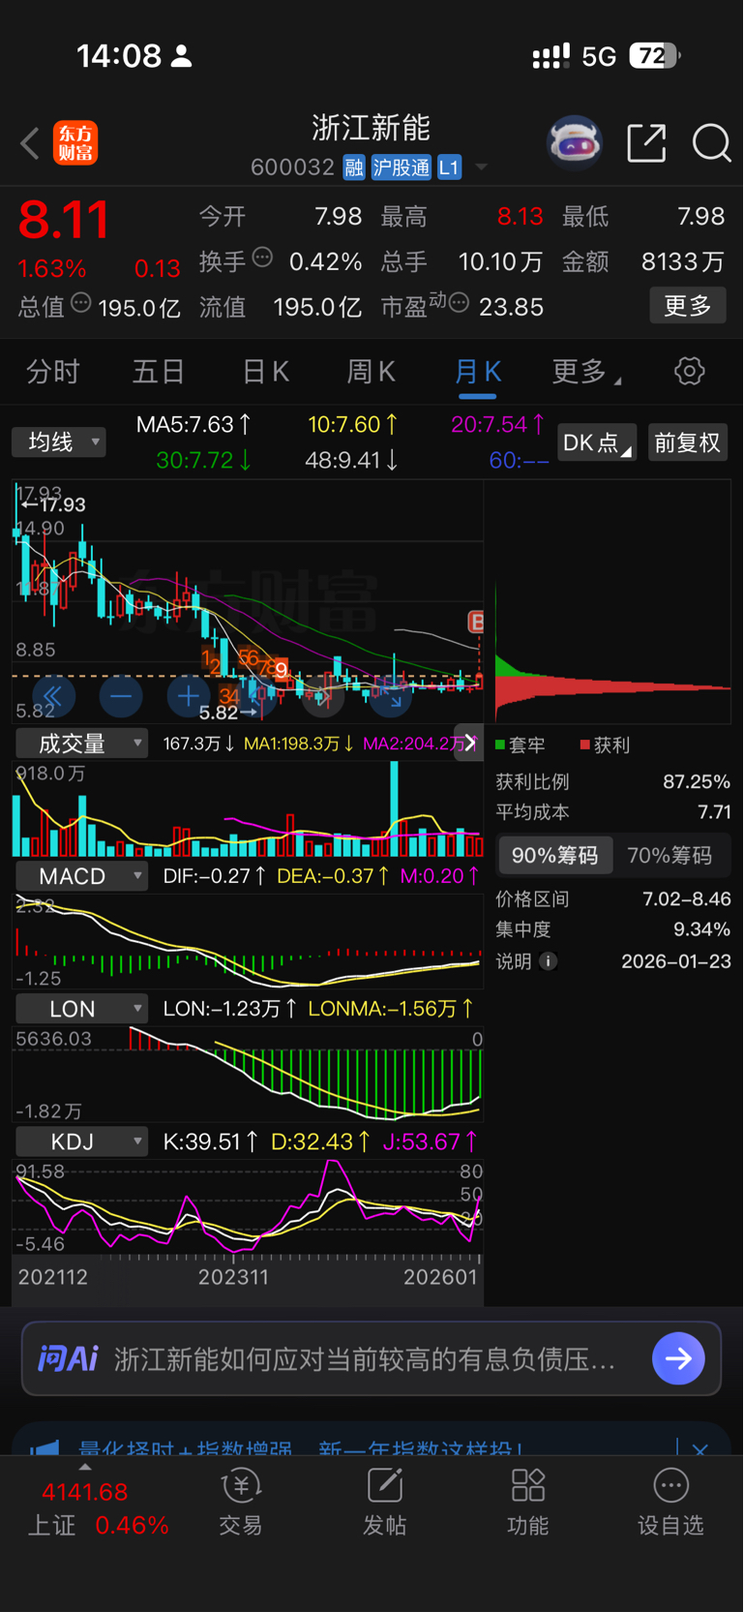Tap the 融 margin badge
The height and width of the screenshot is (1612, 744).
tap(354, 167)
